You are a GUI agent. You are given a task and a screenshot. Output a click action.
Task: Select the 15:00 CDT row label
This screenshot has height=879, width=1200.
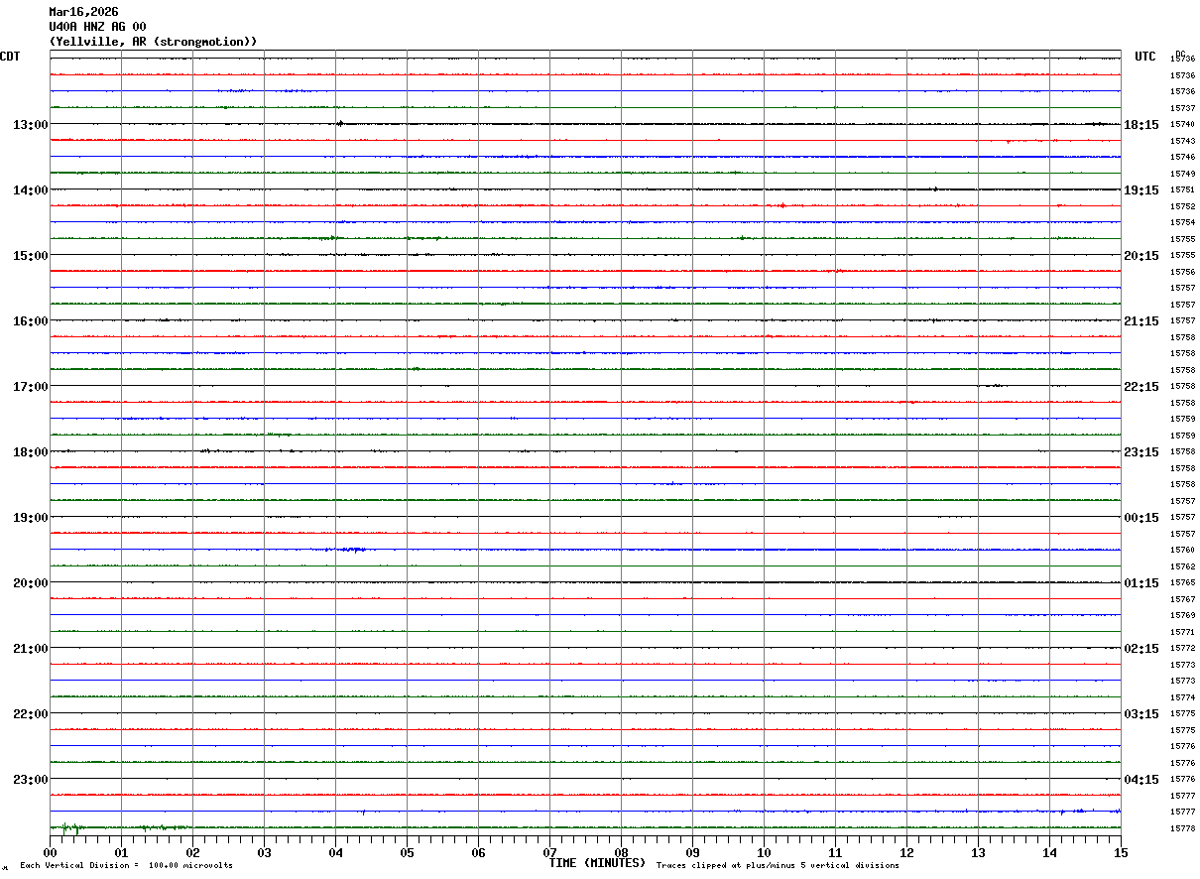pos(30,256)
